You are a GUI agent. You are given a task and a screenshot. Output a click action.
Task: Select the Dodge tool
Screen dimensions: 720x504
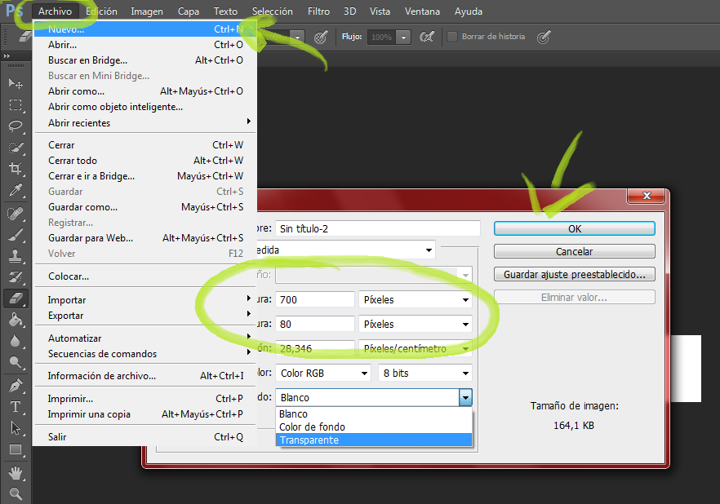click(x=16, y=362)
